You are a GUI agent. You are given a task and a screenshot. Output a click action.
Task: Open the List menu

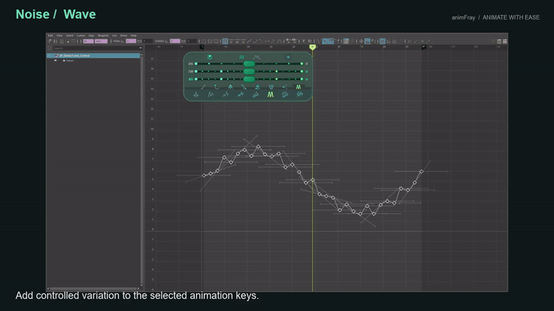pyautogui.click(x=114, y=35)
